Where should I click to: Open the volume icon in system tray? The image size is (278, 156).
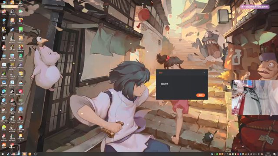tap(256, 154)
